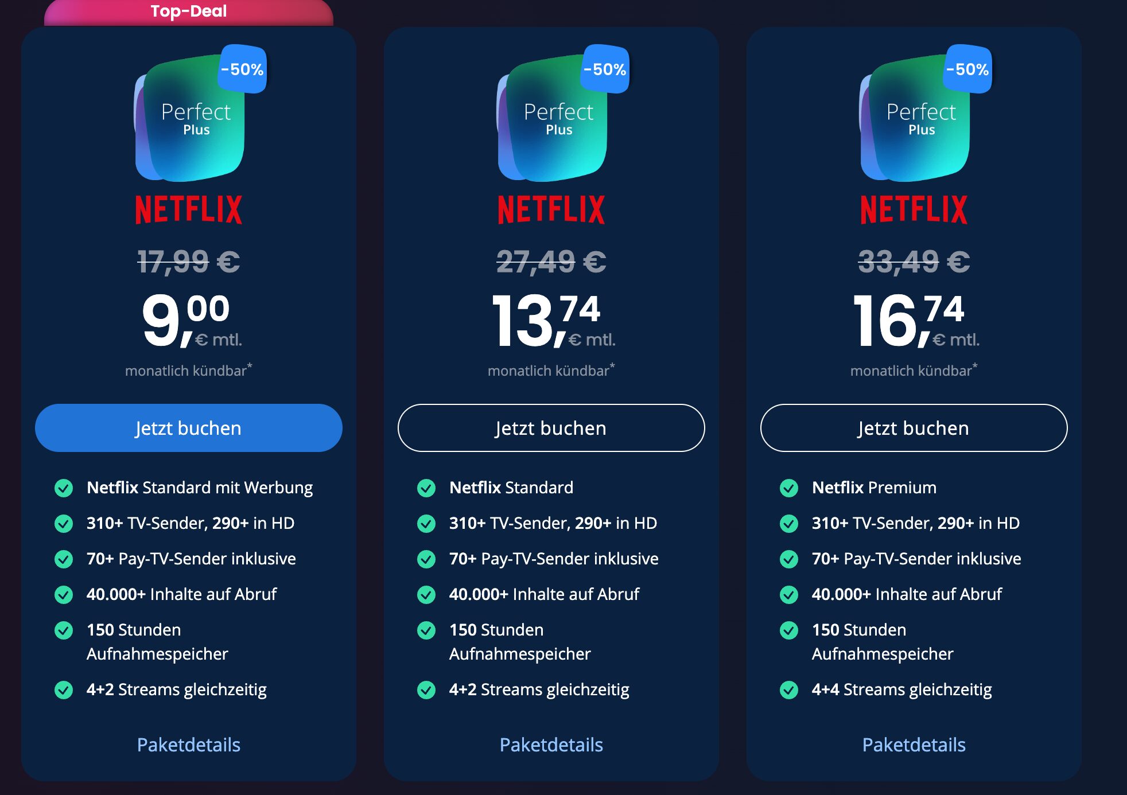
Task: Click the -50% badge on the Top-Deal card
Action: pos(243,69)
